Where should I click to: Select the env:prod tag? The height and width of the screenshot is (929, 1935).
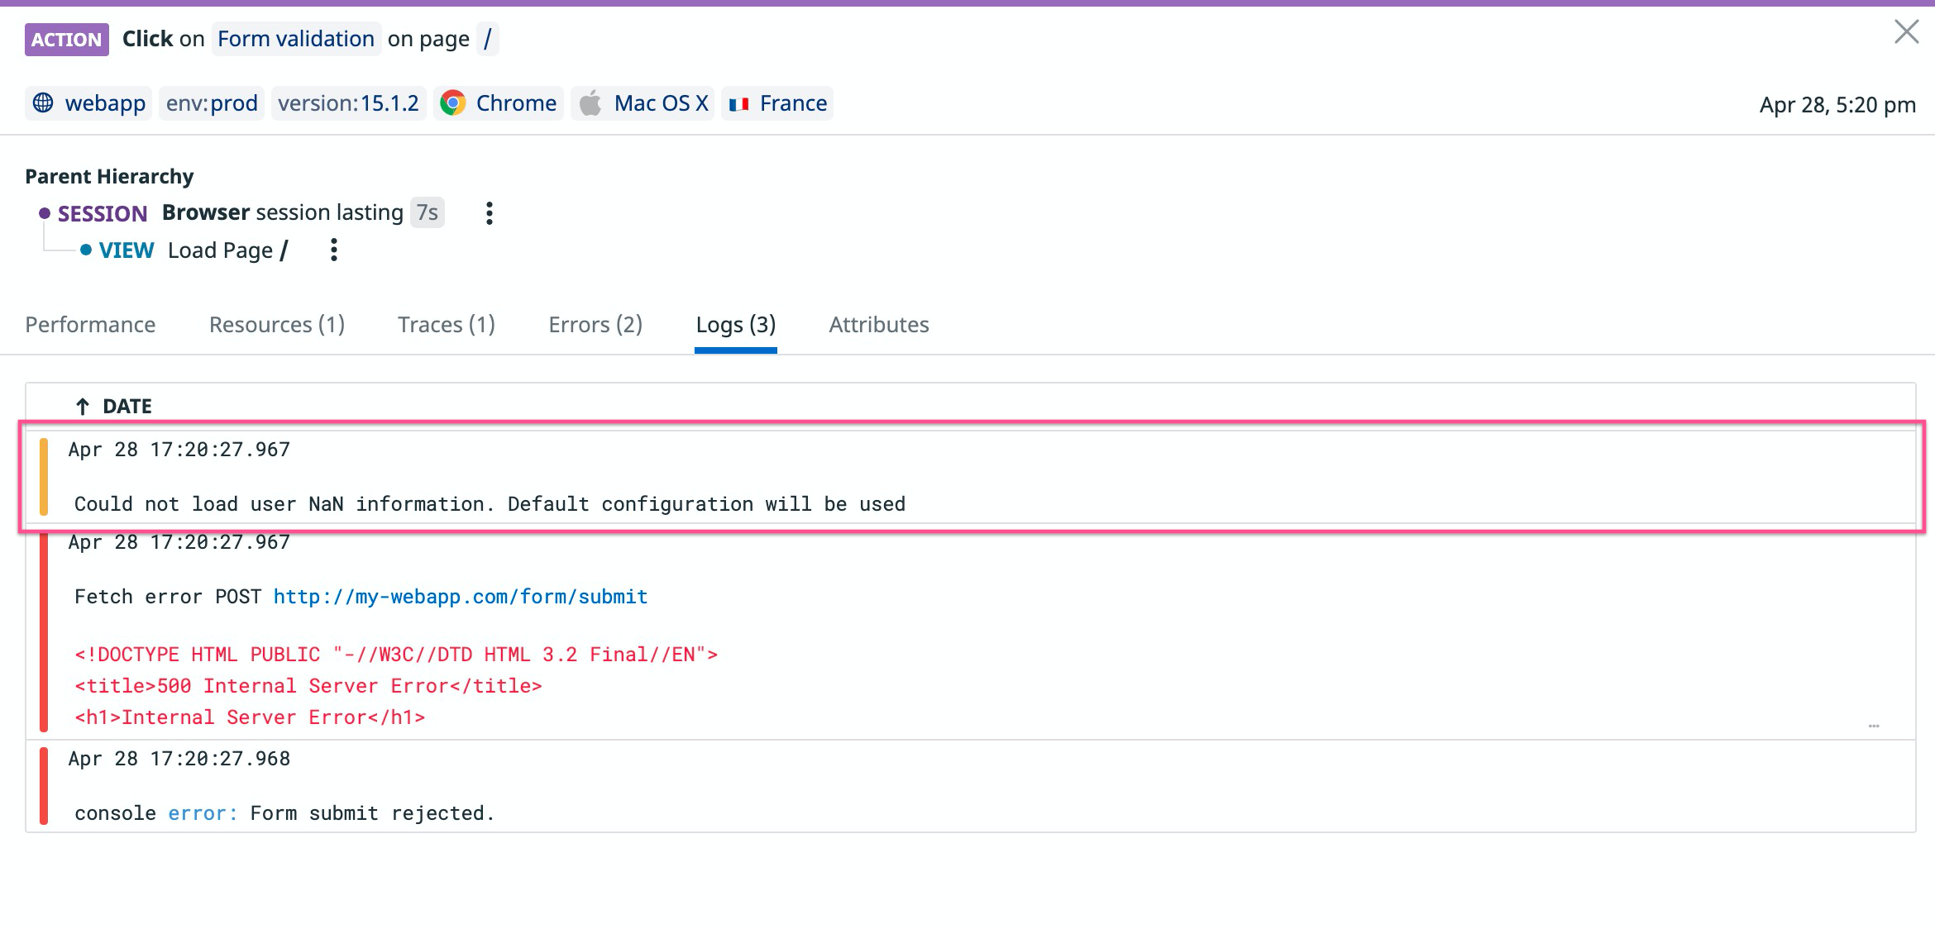coord(212,103)
